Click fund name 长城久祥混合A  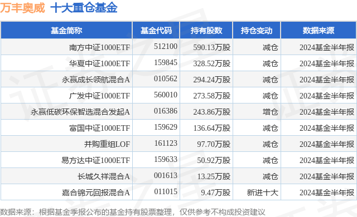tap(103, 176)
